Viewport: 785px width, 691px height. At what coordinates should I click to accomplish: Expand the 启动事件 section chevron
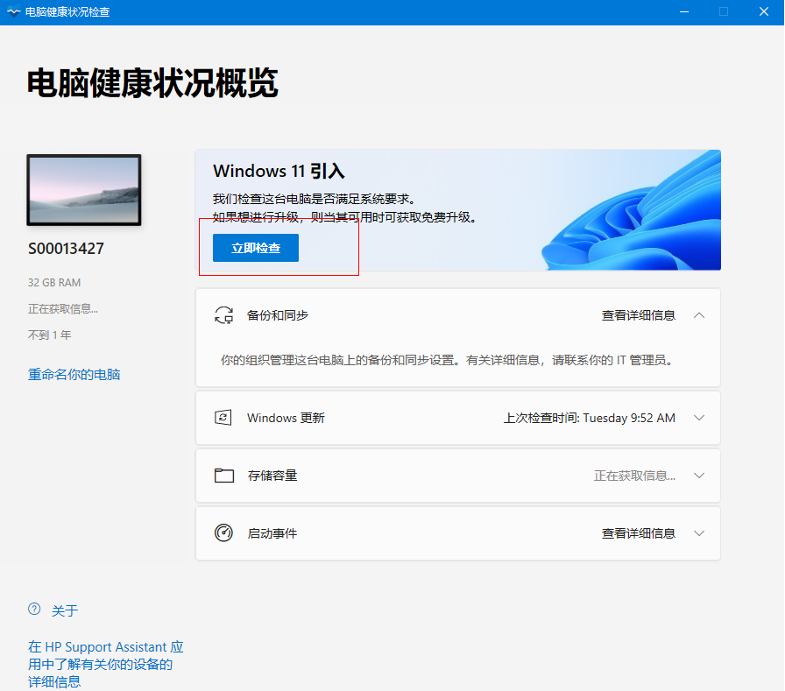(699, 532)
